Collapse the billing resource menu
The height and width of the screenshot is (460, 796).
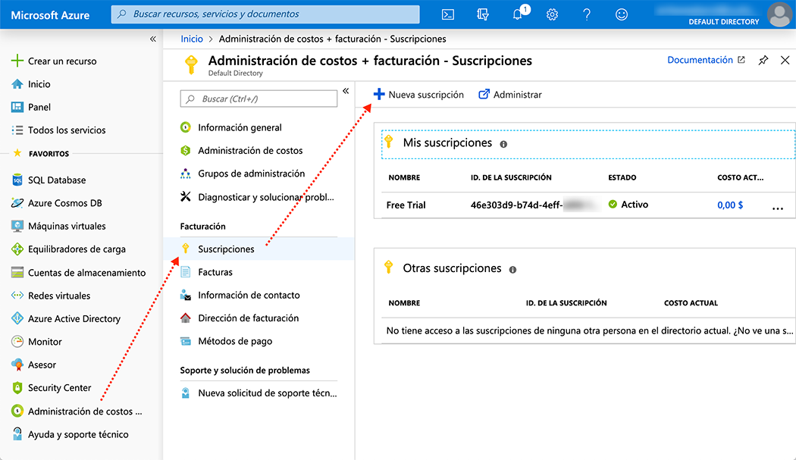pyautogui.click(x=346, y=91)
